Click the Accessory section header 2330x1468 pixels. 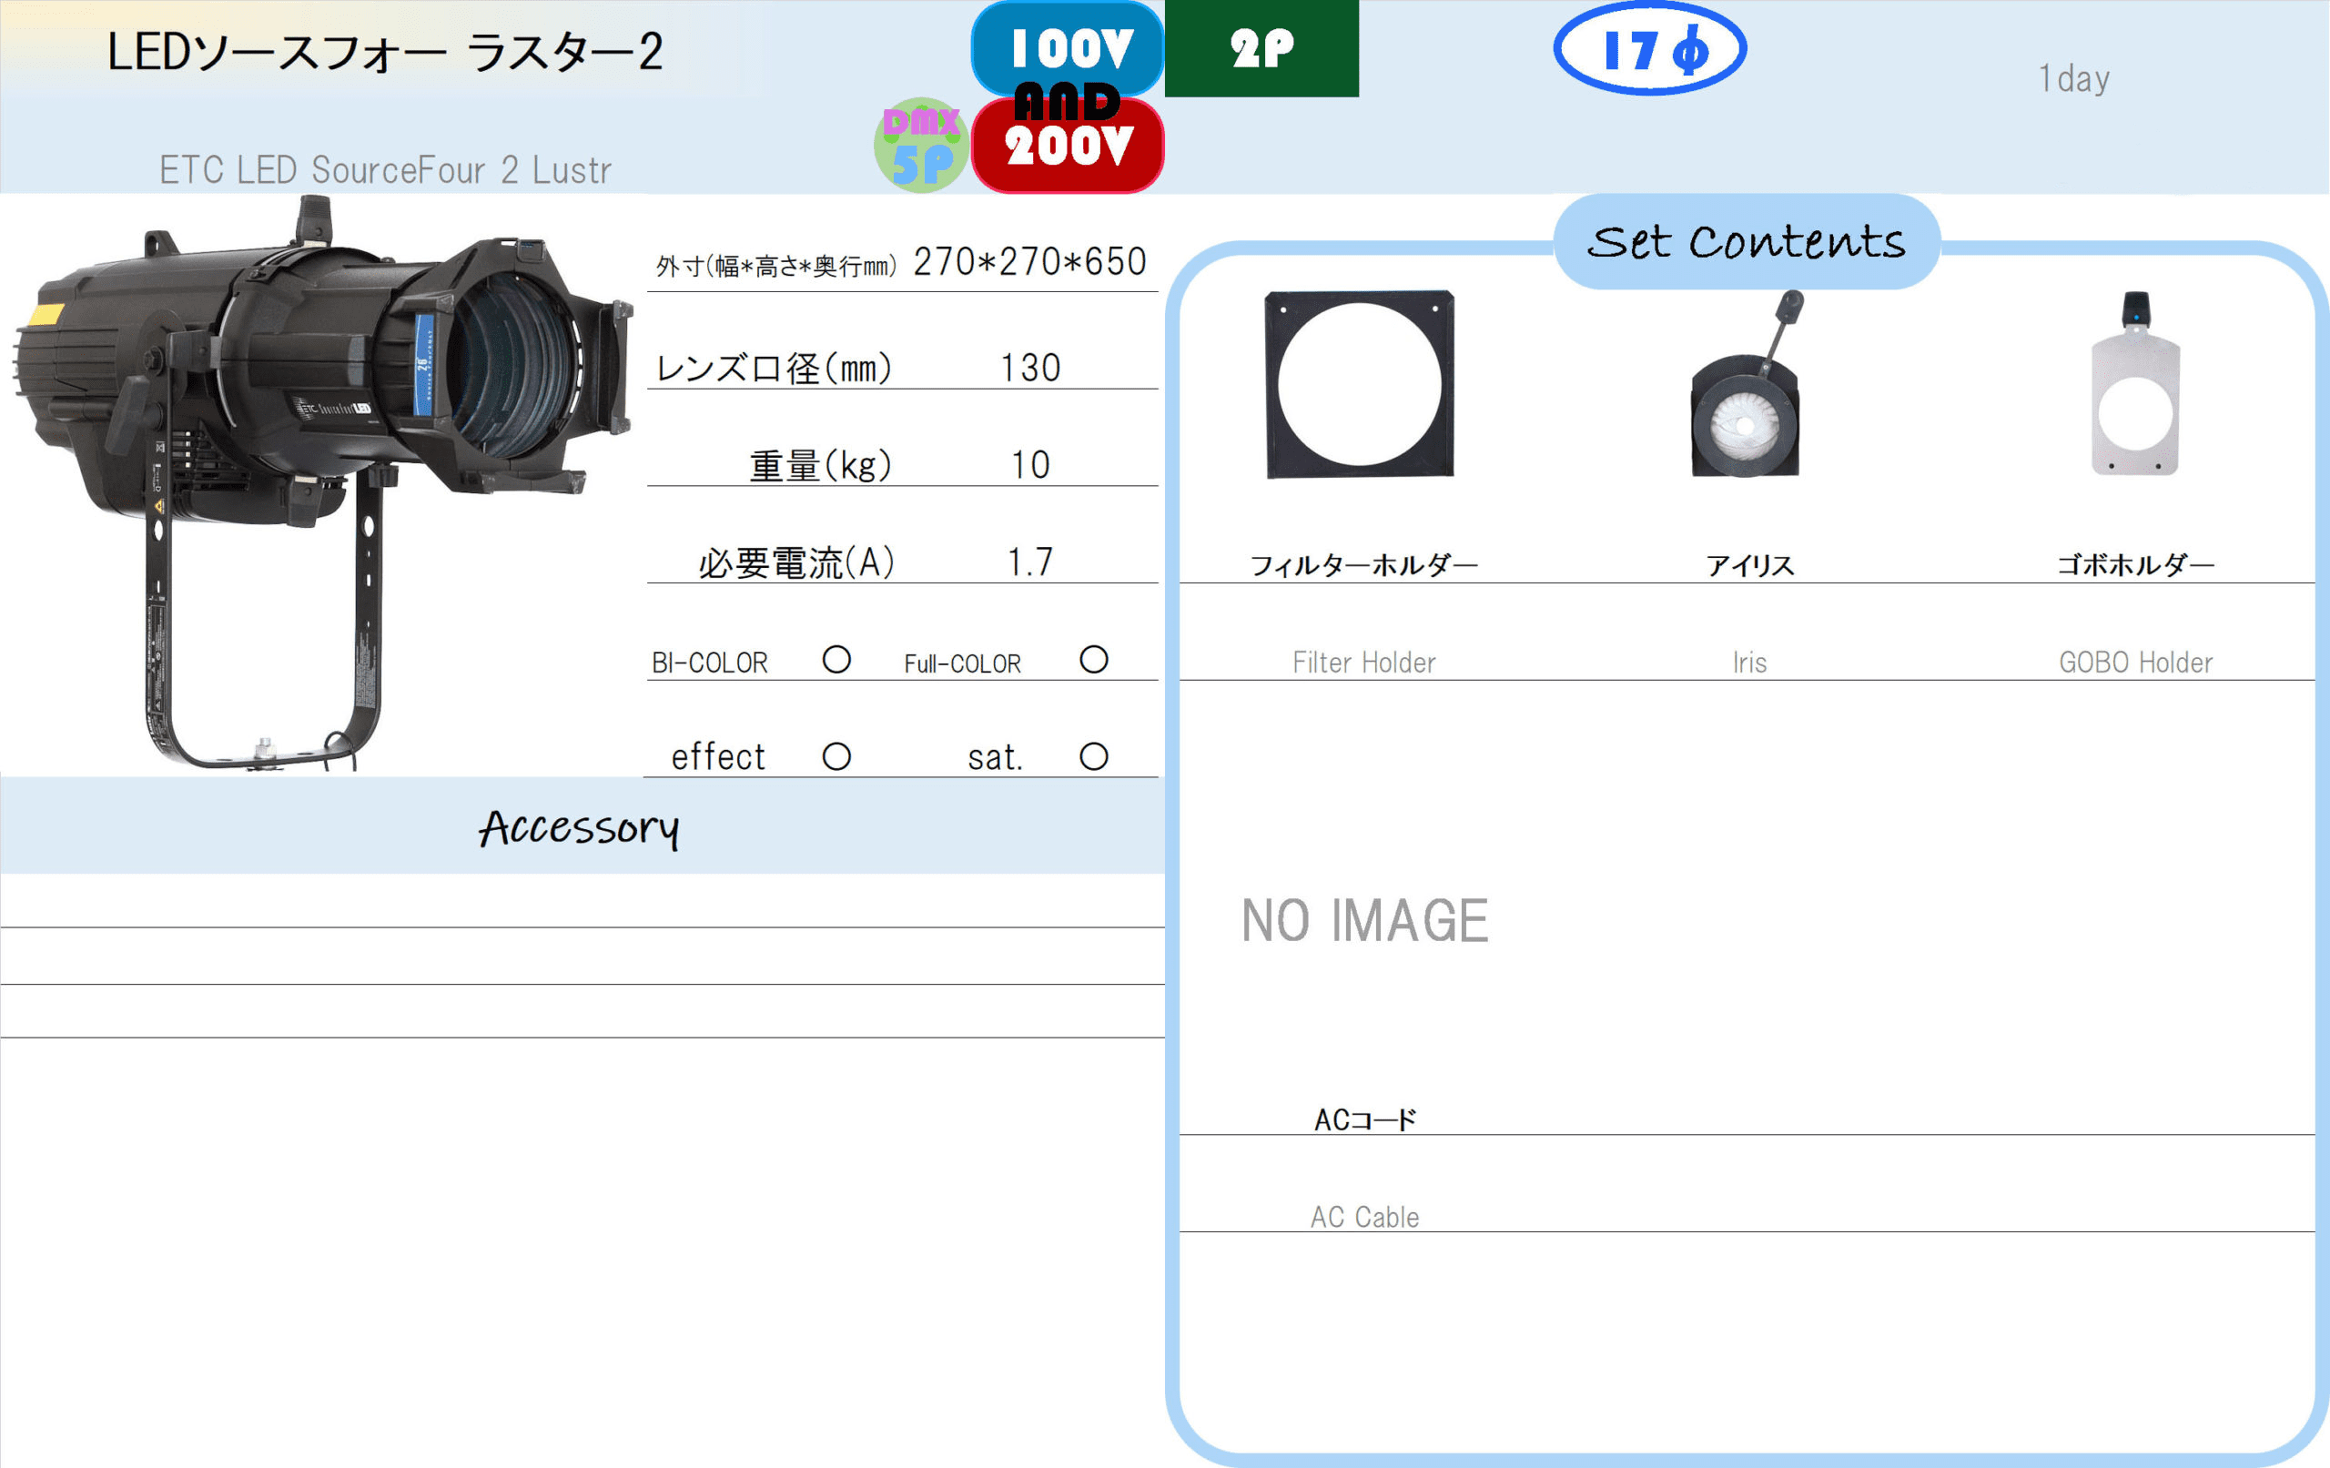581,828
